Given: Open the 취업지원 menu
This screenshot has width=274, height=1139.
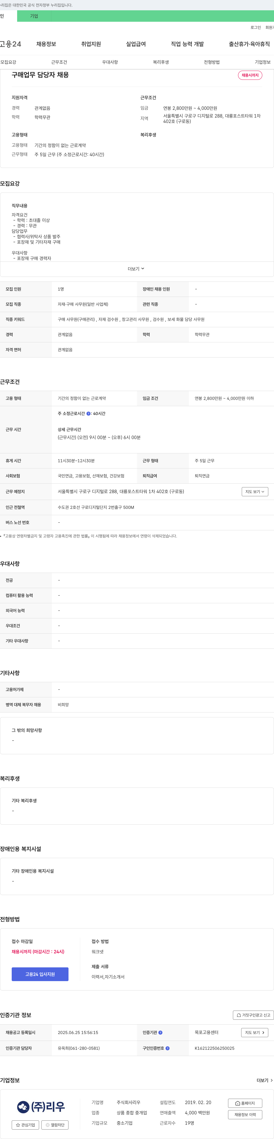Looking at the screenshot, I should pyautogui.click(x=91, y=44).
